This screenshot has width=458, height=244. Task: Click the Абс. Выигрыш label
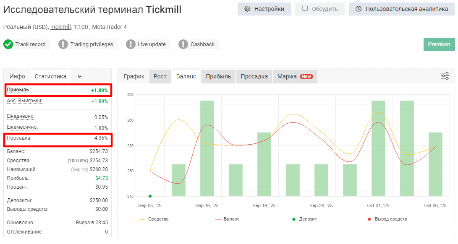point(24,101)
